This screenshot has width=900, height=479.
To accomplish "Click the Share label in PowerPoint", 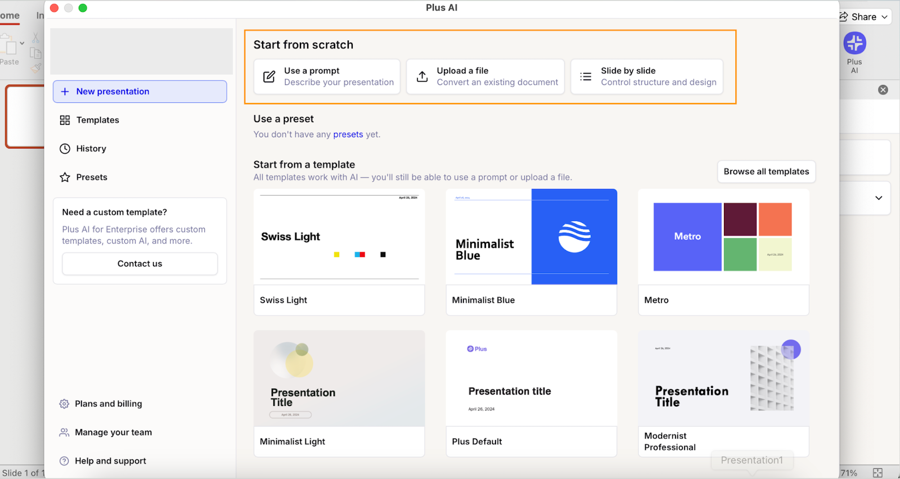I will point(864,17).
